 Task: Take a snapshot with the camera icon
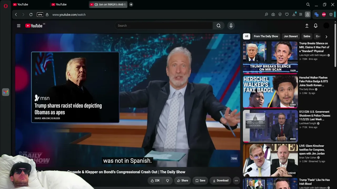tap(273, 15)
